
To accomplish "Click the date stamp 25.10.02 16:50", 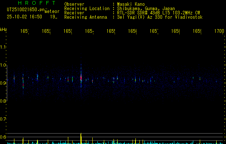I will [x=24, y=17].
